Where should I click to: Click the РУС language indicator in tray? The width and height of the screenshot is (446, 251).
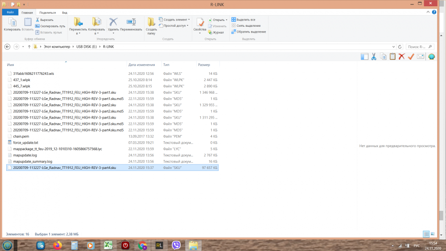click(x=417, y=246)
